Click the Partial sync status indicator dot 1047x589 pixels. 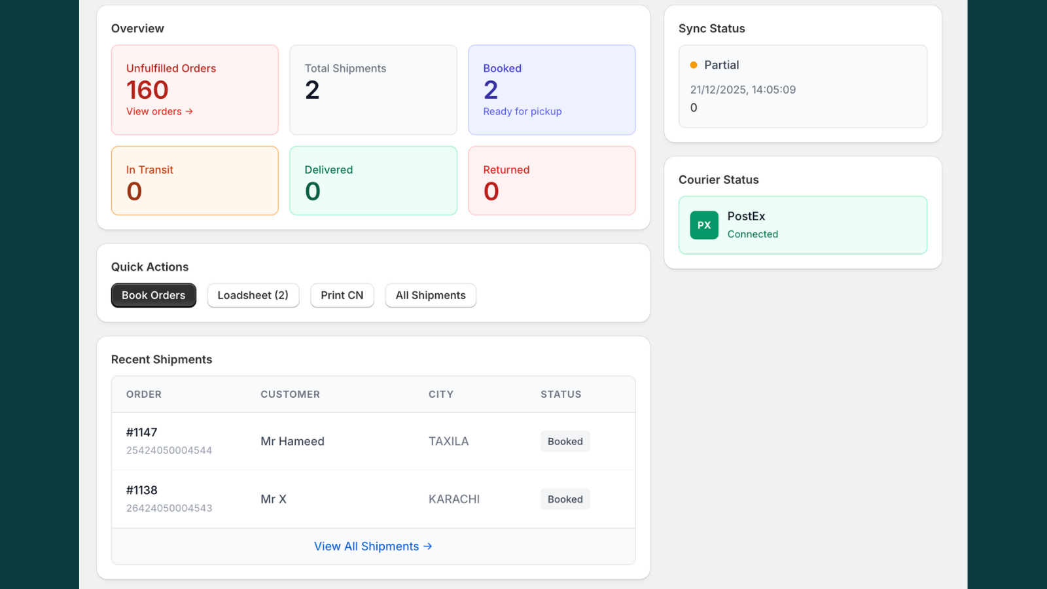pyautogui.click(x=693, y=64)
